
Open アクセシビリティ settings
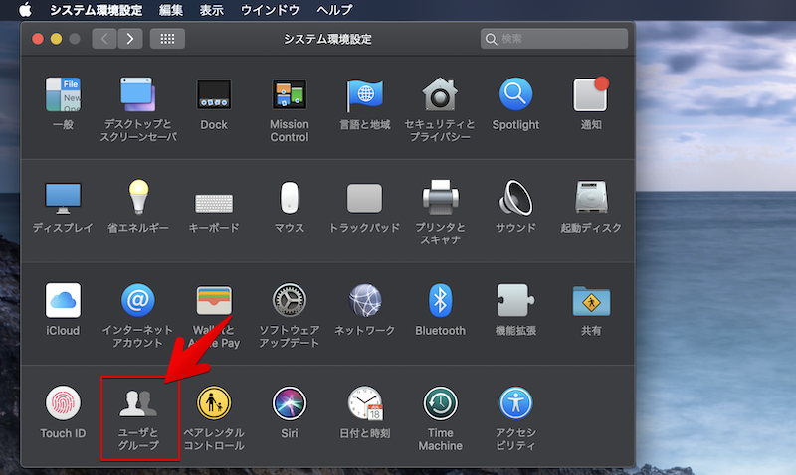pos(515,403)
